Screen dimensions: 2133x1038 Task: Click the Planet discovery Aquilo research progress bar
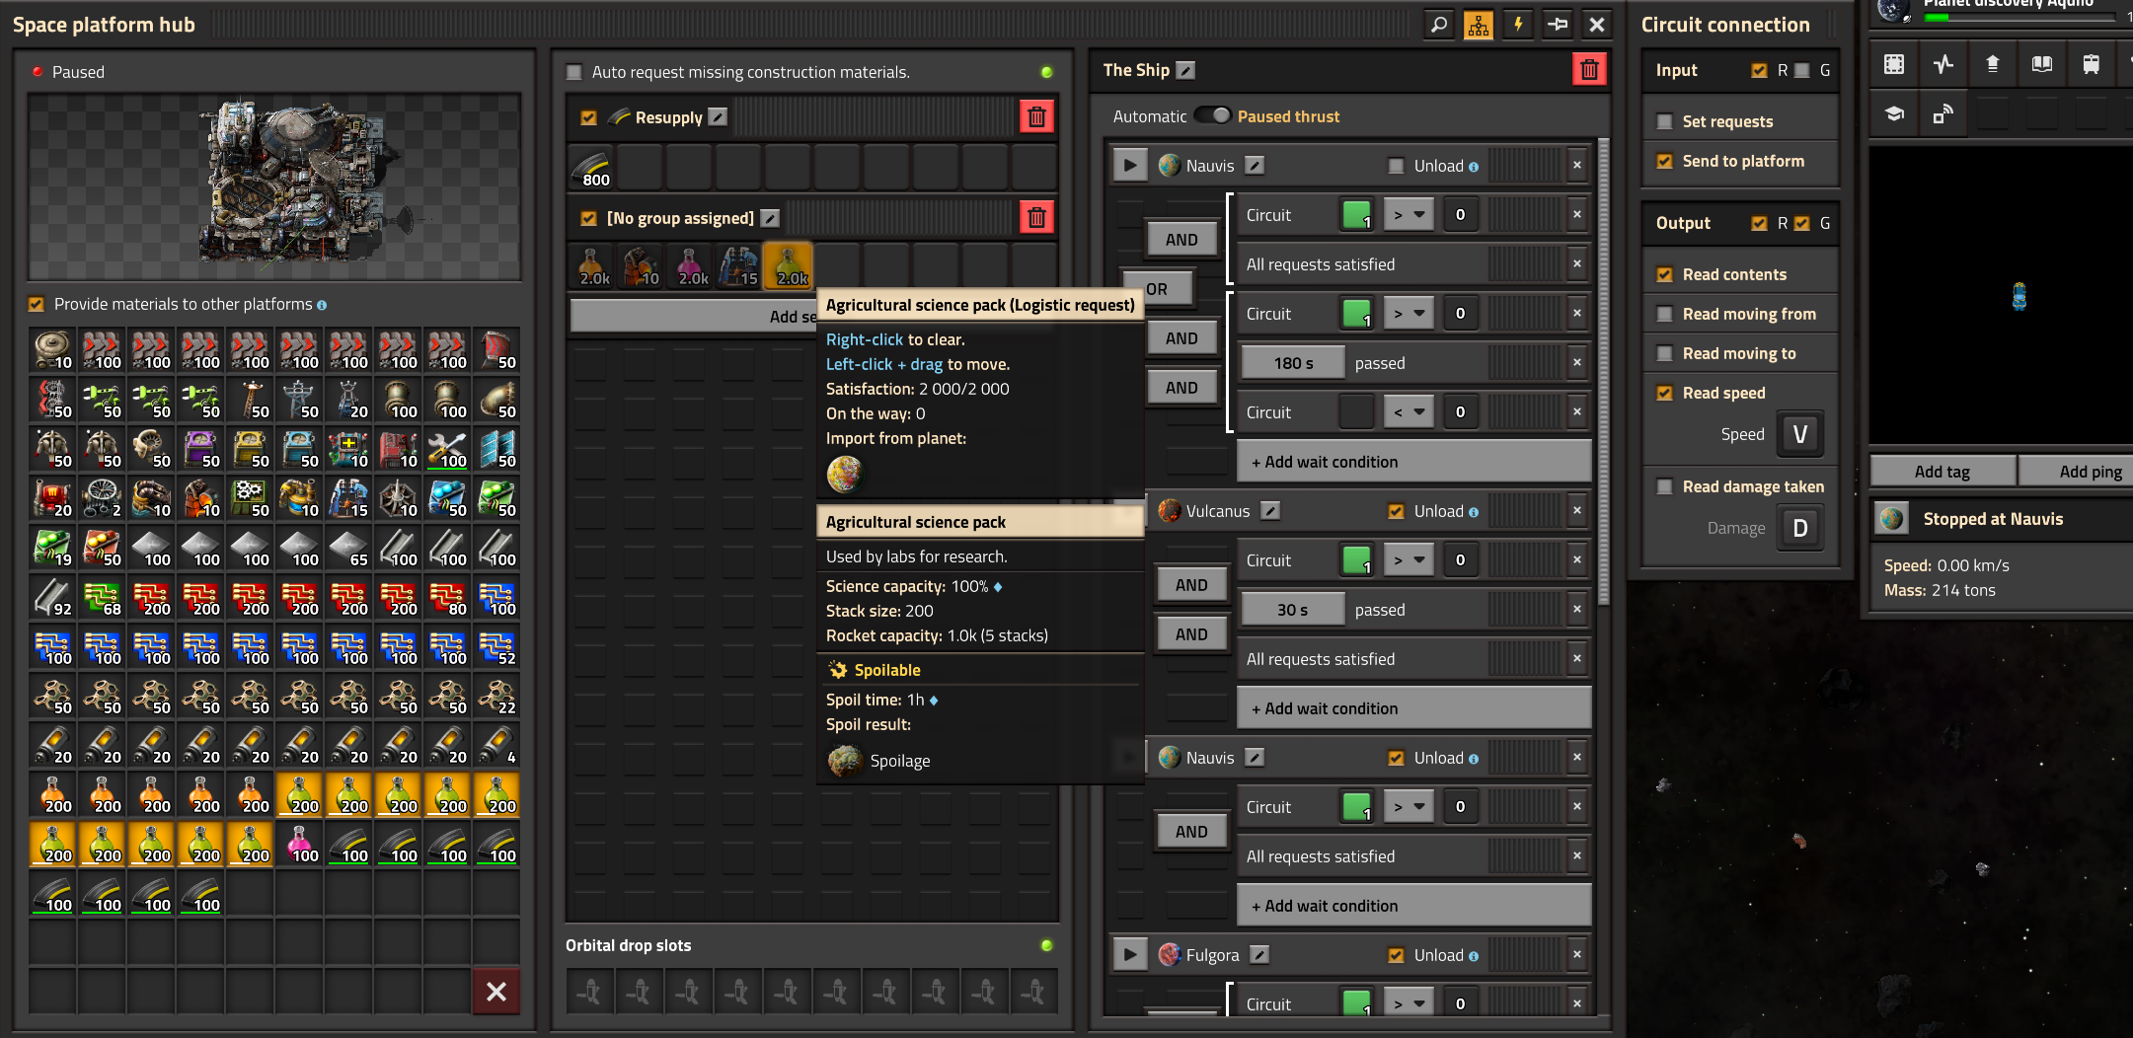pos(2019,17)
